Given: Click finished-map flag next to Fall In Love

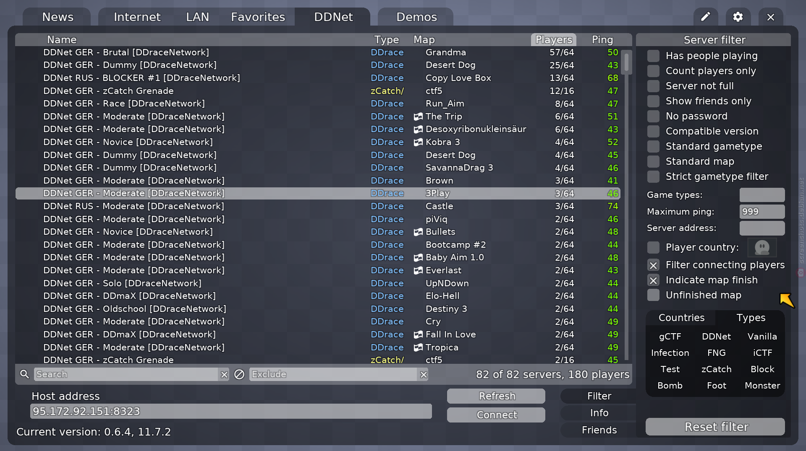Looking at the screenshot, I should coord(418,334).
